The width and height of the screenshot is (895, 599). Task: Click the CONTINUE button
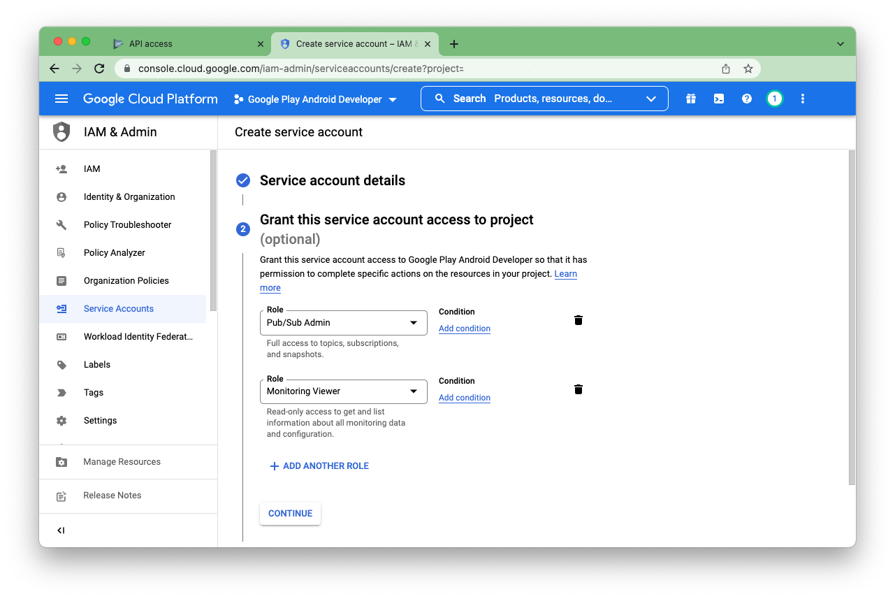[290, 513]
